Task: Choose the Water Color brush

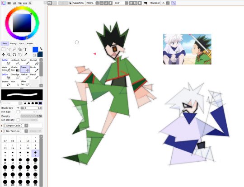Action: tap(6, 69)
